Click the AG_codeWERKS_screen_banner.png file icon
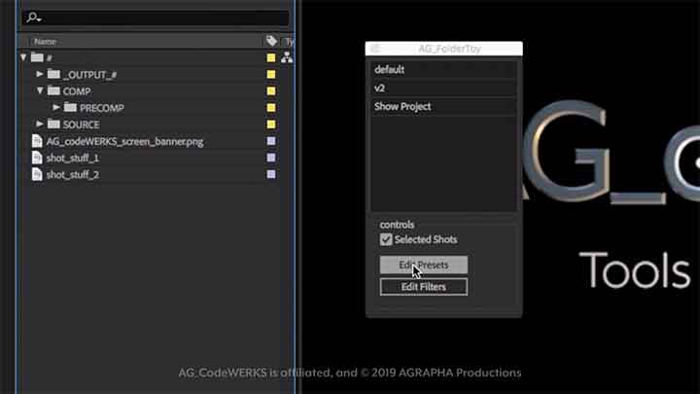The height and width of the screenshot is (394, 700). 37,141
